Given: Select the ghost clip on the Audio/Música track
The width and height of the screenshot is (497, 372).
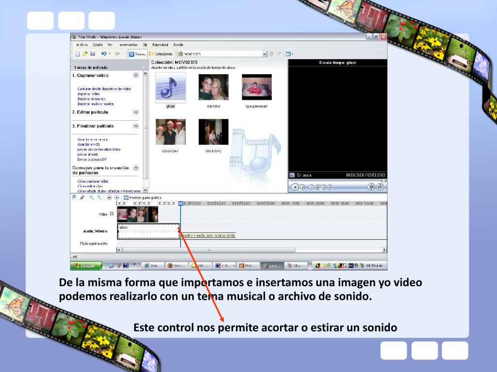Looking at the screenshot, I should point(149,231).
